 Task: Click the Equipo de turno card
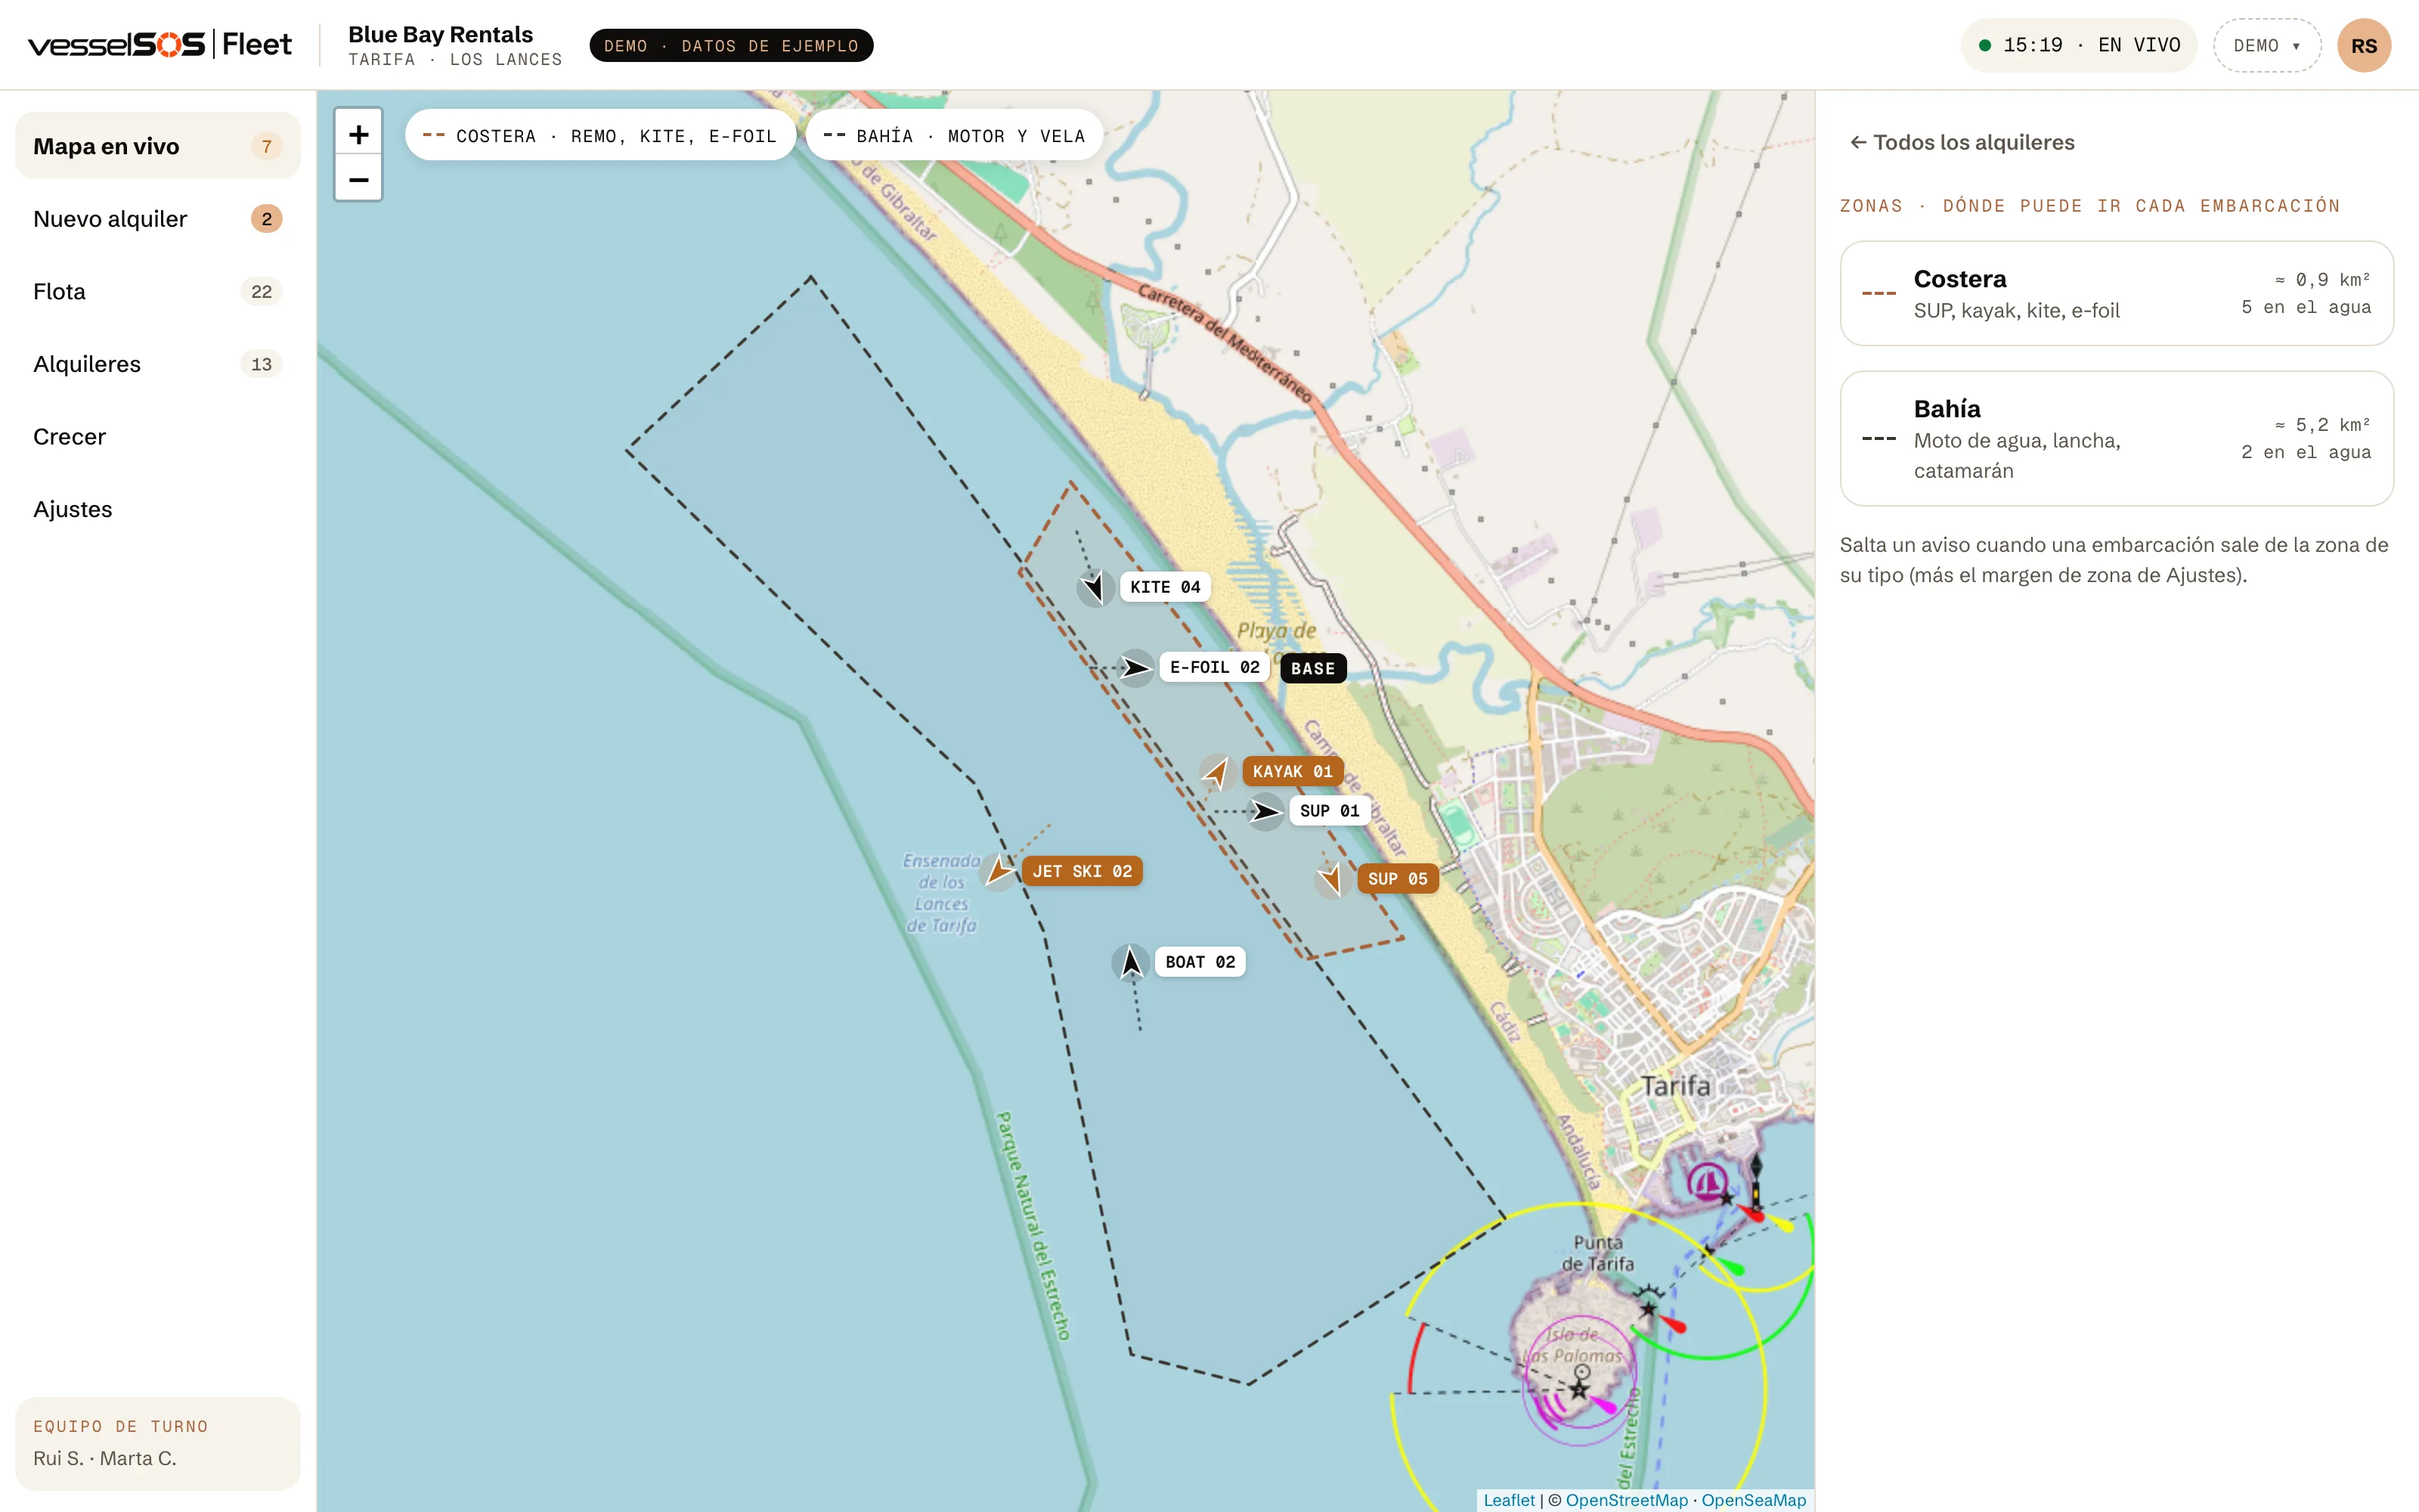click(158, 1443)
